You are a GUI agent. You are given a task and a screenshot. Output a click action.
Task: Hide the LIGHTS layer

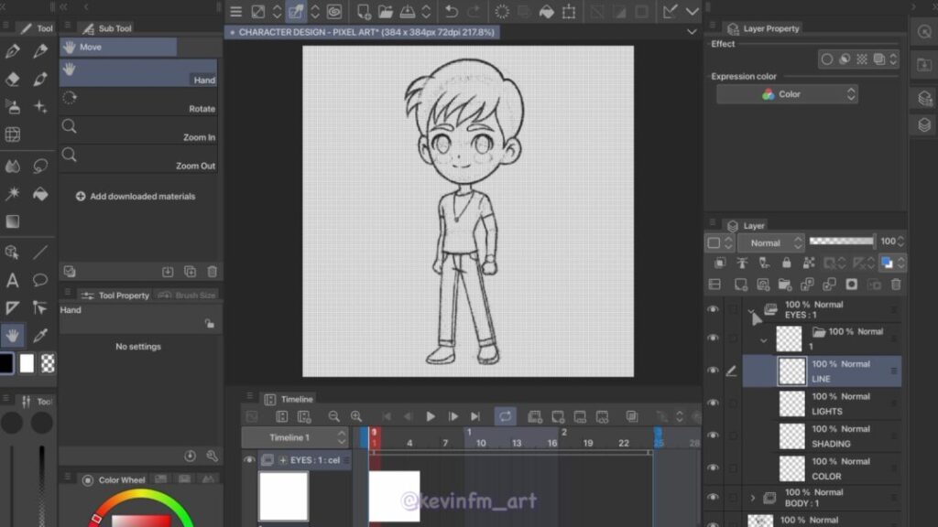713,403
